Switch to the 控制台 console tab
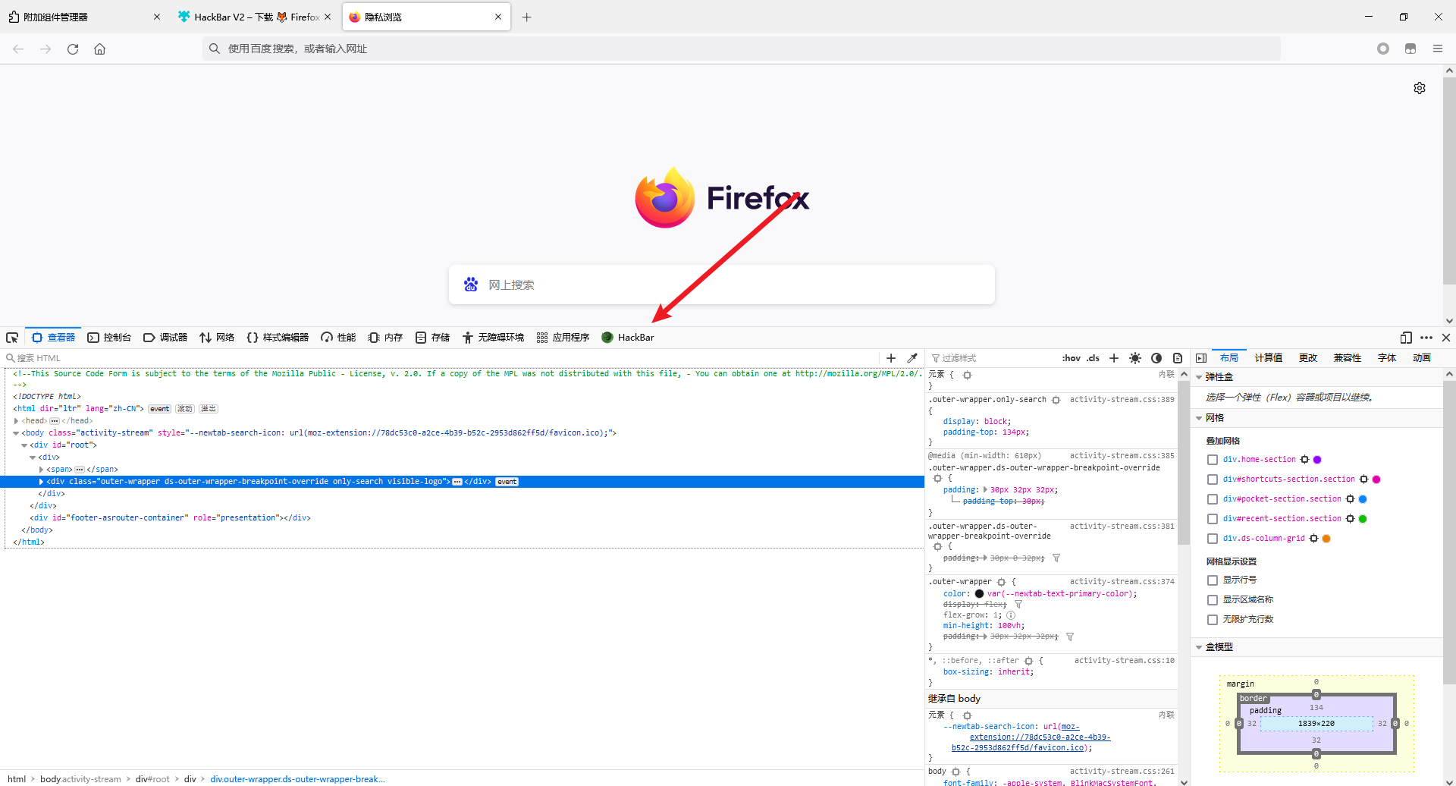Screen dimensions: 1456x786 [109, 338]
